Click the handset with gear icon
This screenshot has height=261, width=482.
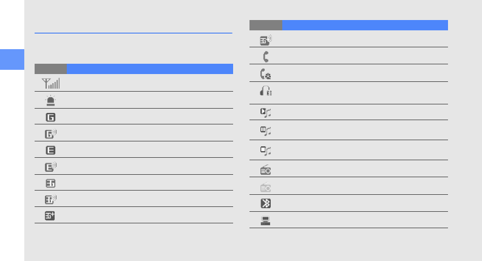265,73
